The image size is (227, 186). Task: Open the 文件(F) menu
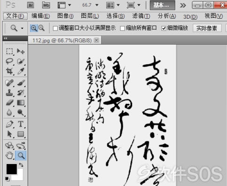coord(15,16)
